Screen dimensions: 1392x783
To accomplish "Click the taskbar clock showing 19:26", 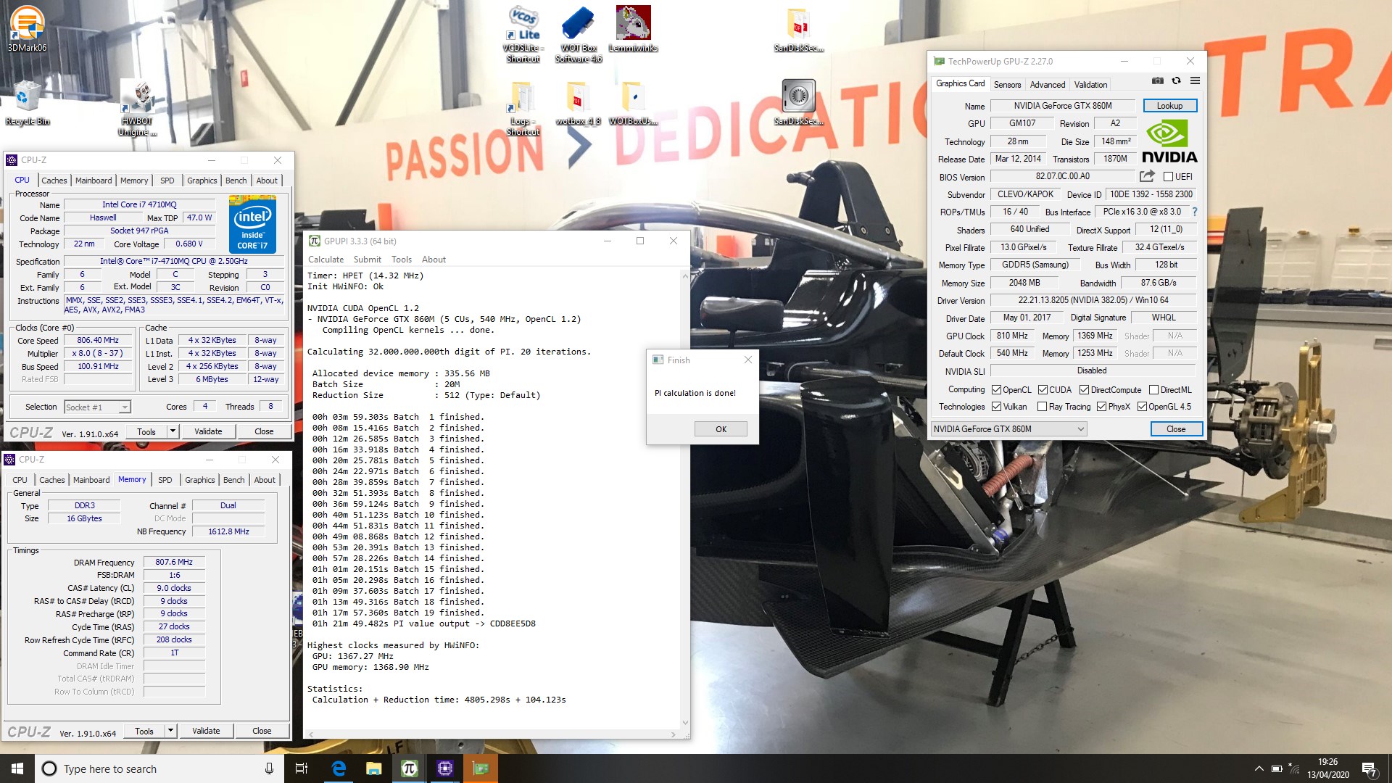I will point(1328,768).
